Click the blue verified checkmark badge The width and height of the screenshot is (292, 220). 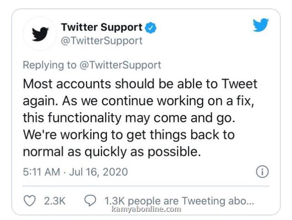click(x=151, y=27)
